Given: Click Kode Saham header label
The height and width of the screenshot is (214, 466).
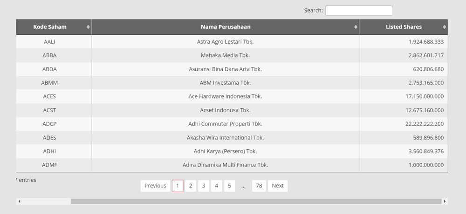Looking at the screenshot, I should [50, 27].
